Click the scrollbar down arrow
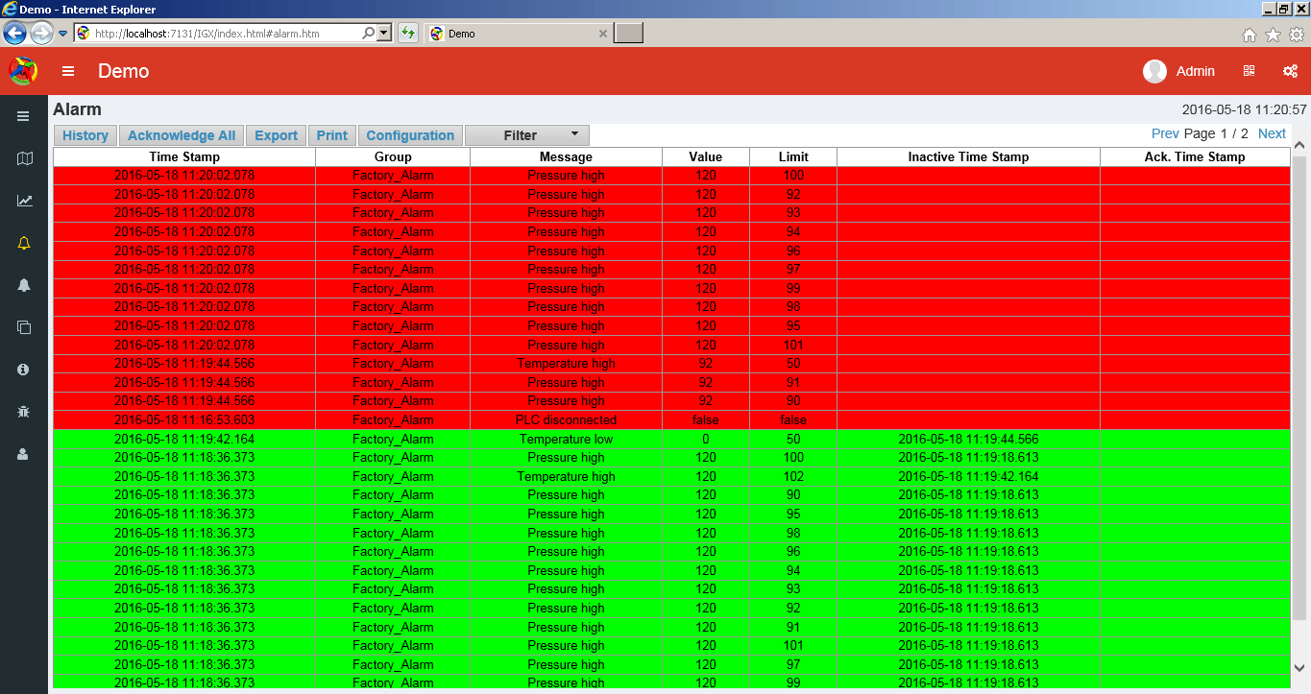This screenshot has width=1311, height=694. tap(1299, 667)
